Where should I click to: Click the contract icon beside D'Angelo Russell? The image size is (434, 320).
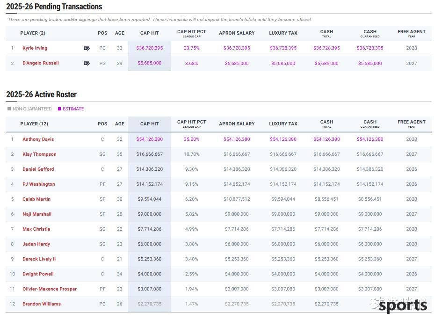tap(87, 63)
